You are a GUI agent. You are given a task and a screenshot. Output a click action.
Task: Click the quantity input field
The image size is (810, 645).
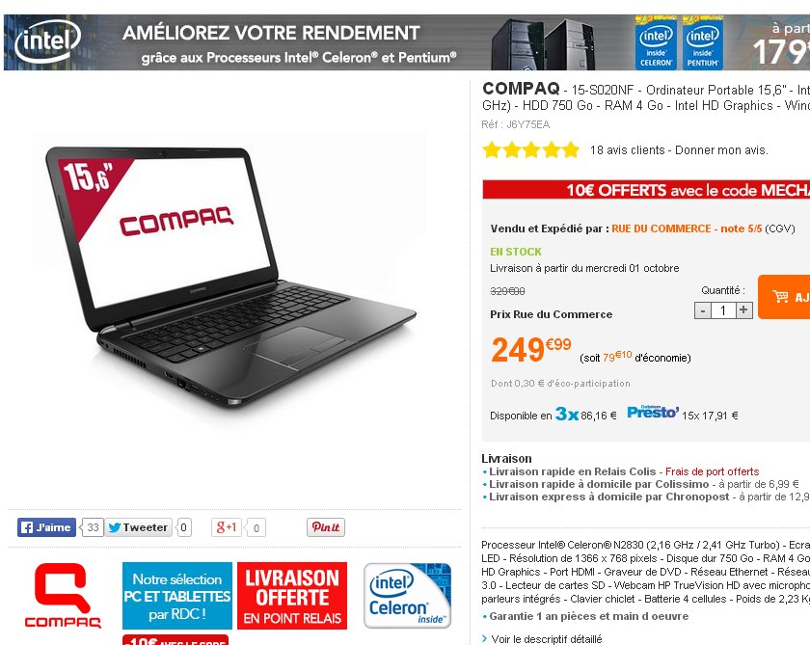coord(723,310)
